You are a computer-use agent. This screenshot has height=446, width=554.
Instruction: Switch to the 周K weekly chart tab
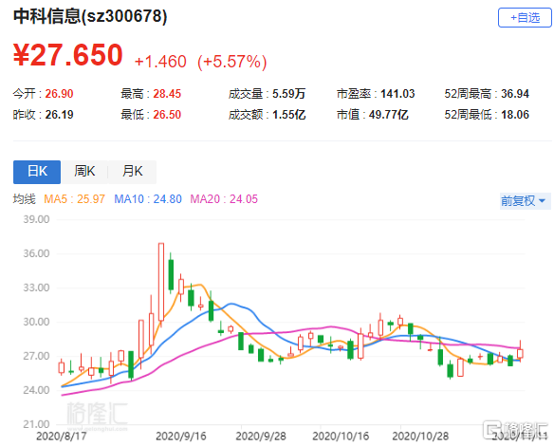tap(84, 172)
